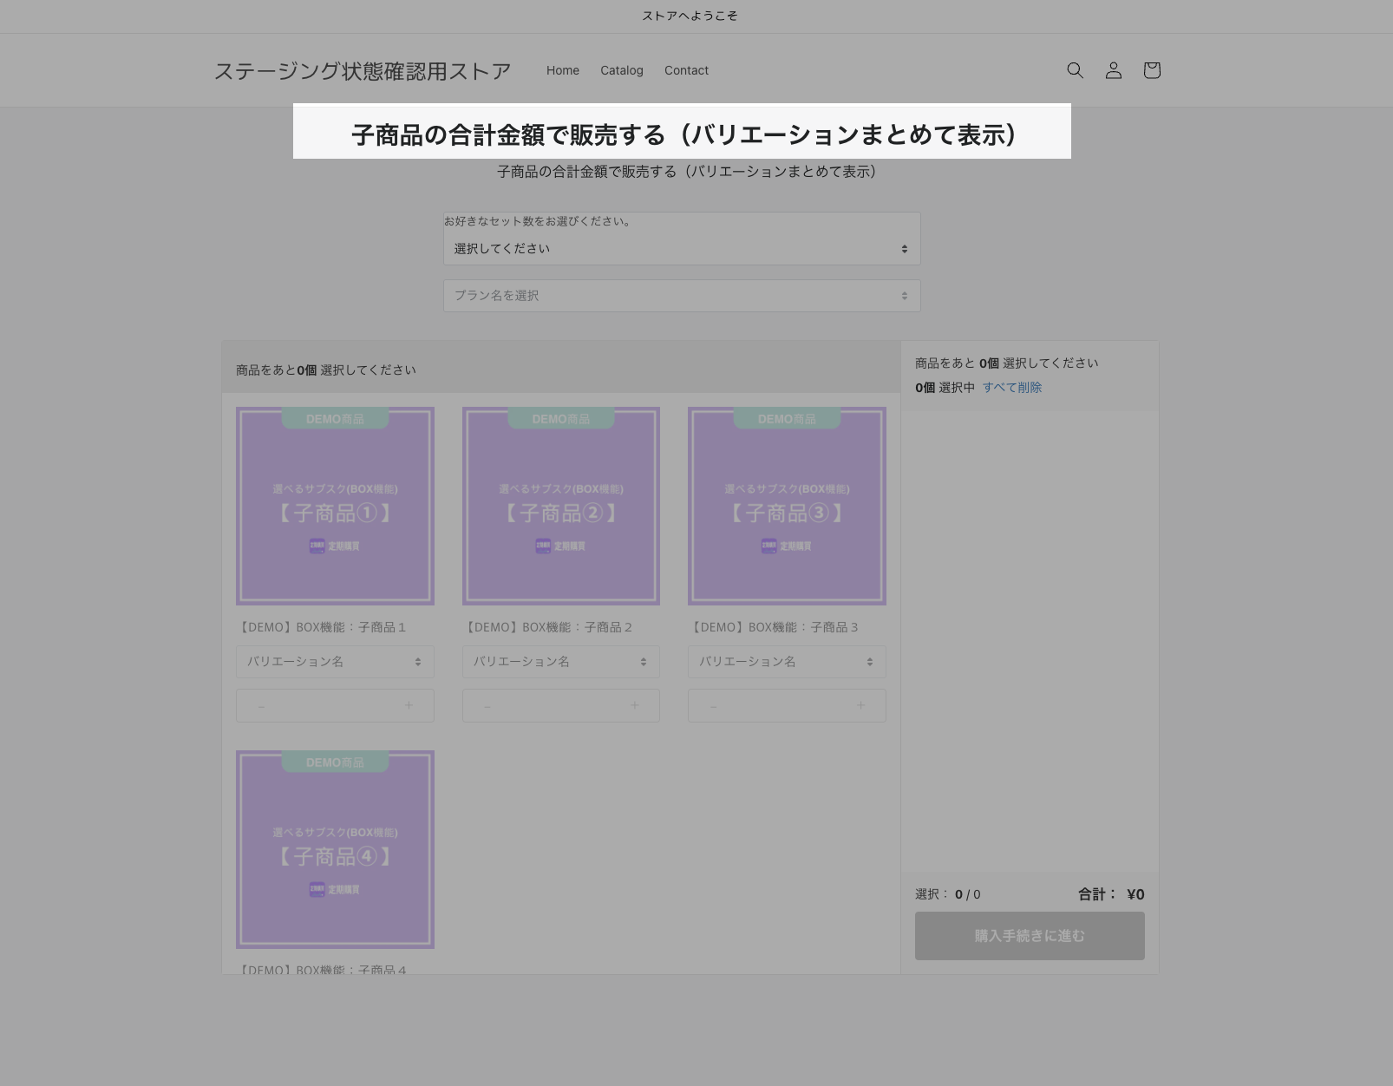Screen dimensions: 1393x1086
Task: Go to the Home menu item
Action: [563, 70]
